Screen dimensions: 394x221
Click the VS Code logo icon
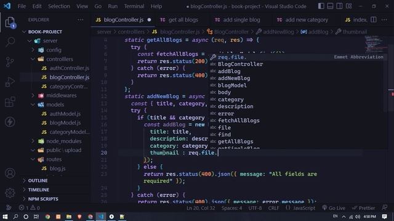tap(7, 6)
